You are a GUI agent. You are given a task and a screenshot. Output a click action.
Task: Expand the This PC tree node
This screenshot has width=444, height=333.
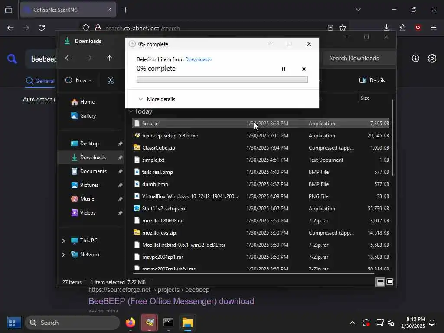click(63, 241)
